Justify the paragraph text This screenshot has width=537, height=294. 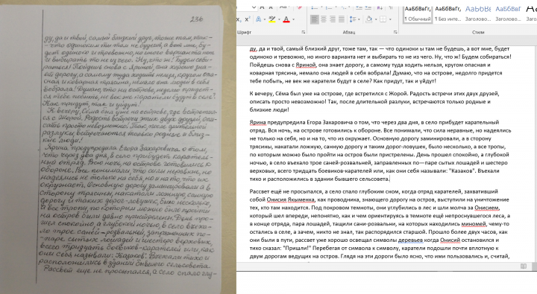tap(342, 19)
